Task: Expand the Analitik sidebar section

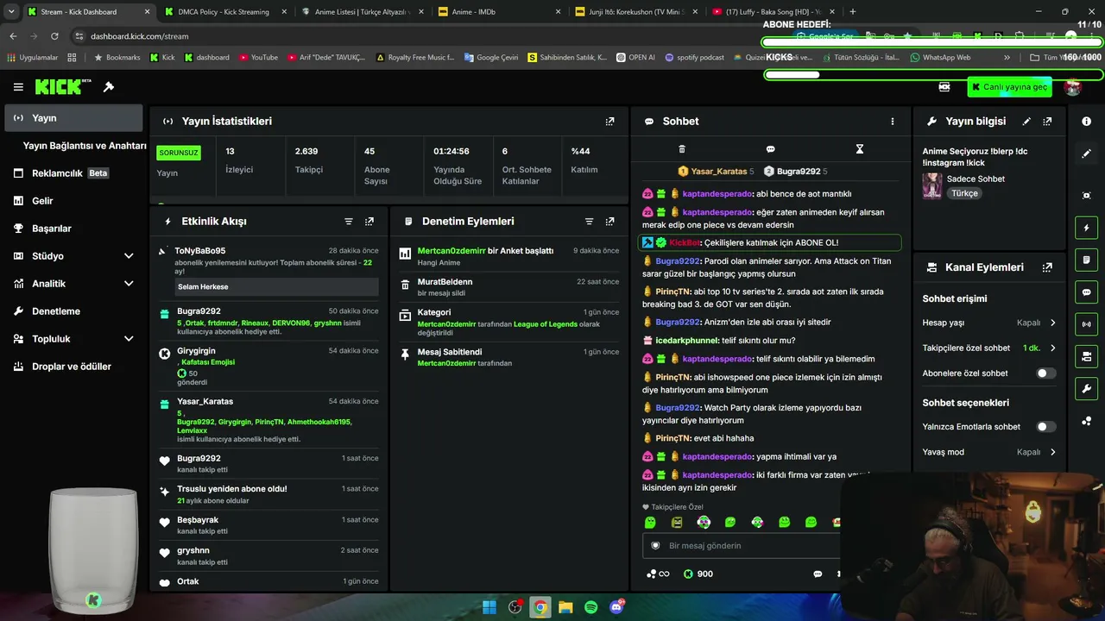Action: pos(129,284)
